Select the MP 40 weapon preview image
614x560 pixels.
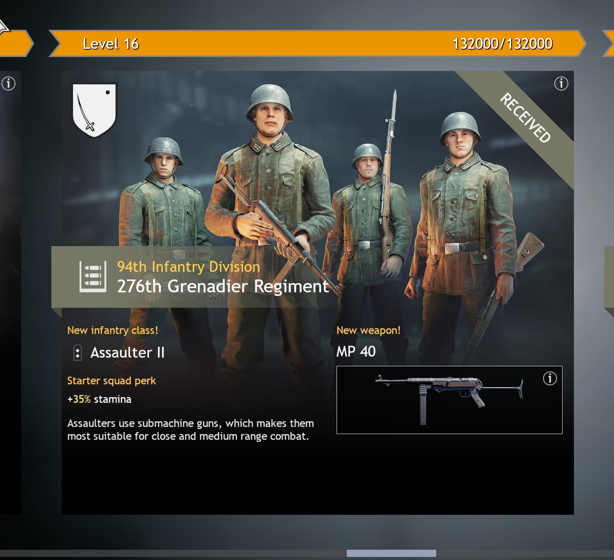449,400
